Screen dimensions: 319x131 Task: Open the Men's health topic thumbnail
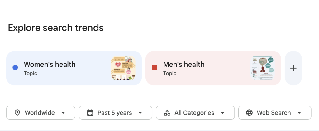[263, 68]
